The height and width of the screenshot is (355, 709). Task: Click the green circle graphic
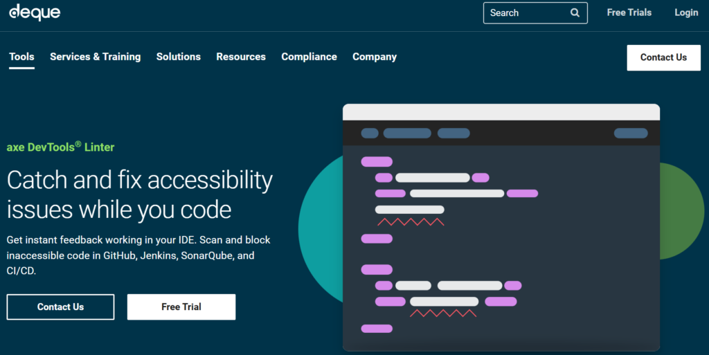click(682, 211)
